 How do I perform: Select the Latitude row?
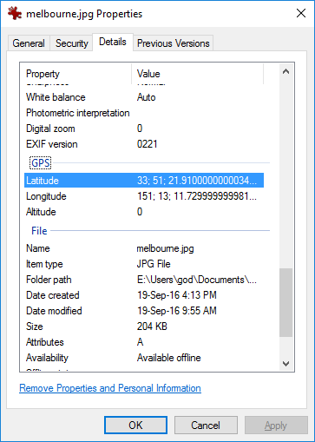(x=144, y=181)
